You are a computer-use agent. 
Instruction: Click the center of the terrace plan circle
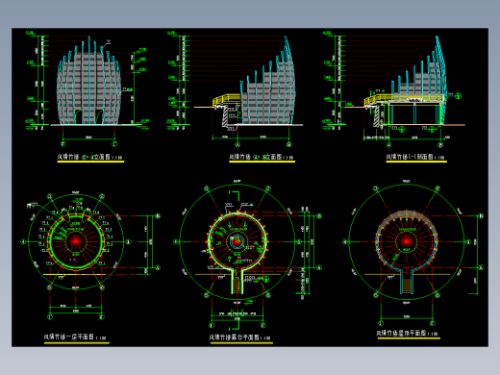237,241
